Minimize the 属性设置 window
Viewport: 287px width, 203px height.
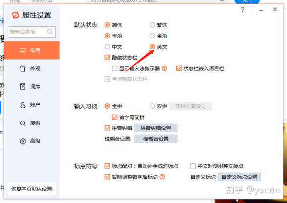261,10
